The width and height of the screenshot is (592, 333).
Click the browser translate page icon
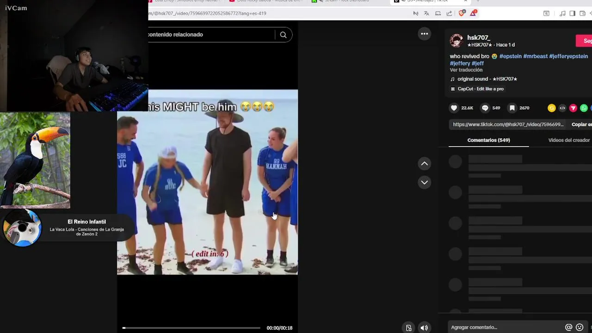(425, 13)
